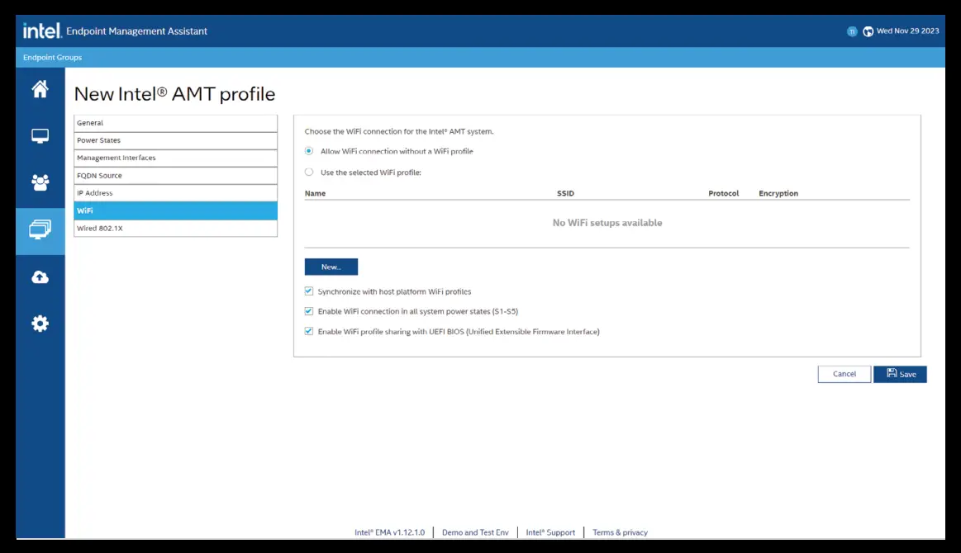
Task: Select Use the selected WiFi profile
Action: tap(309, 172)
